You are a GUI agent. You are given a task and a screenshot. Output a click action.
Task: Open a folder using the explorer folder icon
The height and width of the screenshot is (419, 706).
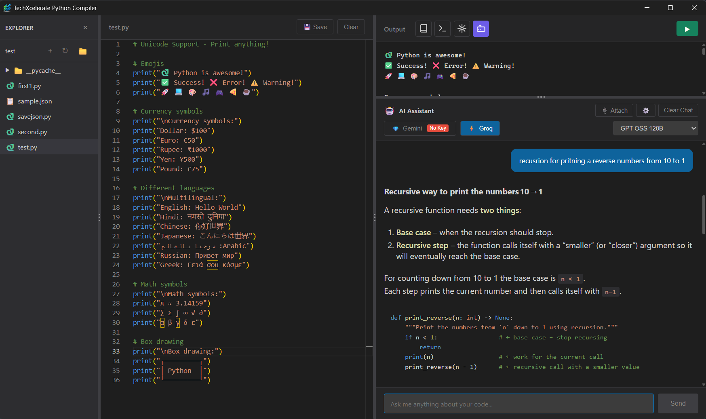(x=82, y=51)
